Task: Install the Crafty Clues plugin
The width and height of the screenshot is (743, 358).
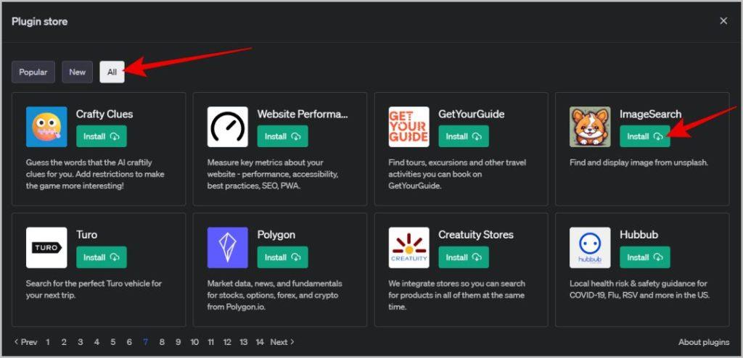Action: click(102, 136)
